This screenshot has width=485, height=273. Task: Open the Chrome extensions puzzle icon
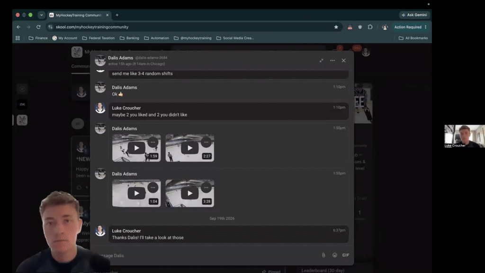point(370,27)
